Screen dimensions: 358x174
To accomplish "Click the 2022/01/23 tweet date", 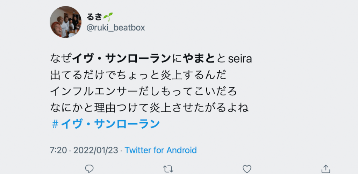I will coord(96,150).
